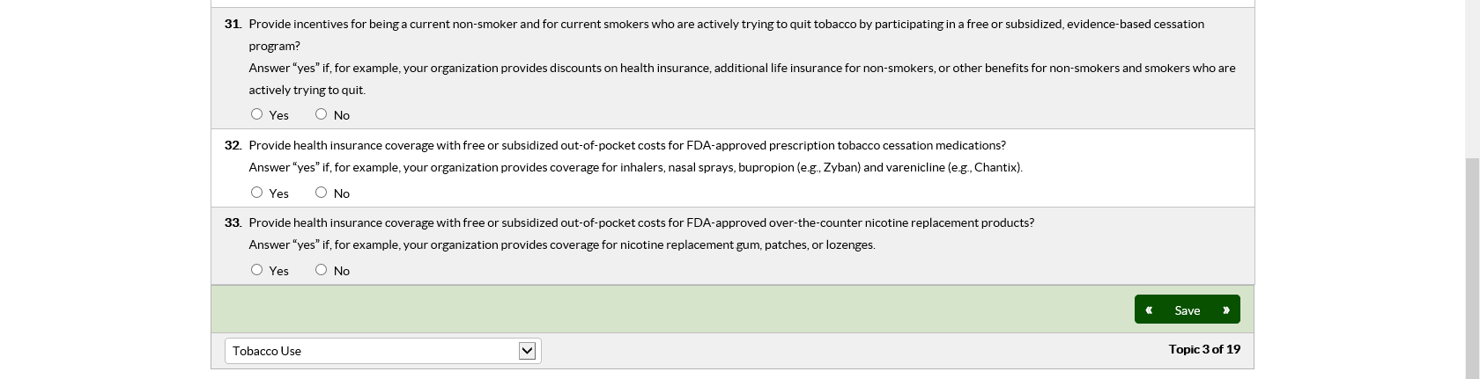Image resolution: width=1480 pixels, height=379 pixels.
Task: Choose Yes for prescription cessation medications coverage
Action: pos(256,193)
